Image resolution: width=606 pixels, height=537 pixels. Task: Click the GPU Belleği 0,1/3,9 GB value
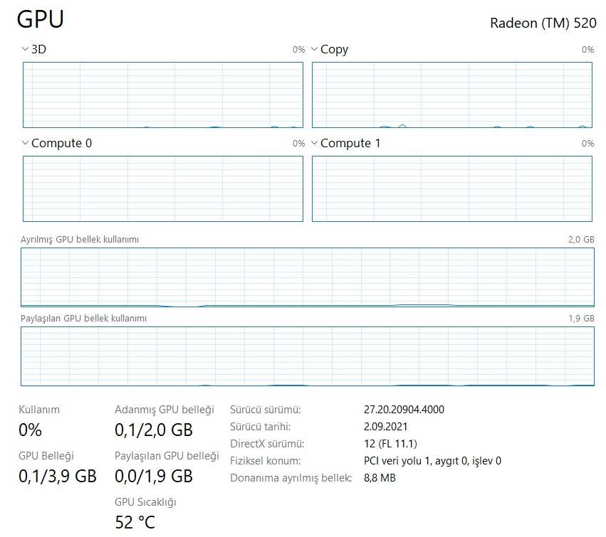(x=57, y=476)
